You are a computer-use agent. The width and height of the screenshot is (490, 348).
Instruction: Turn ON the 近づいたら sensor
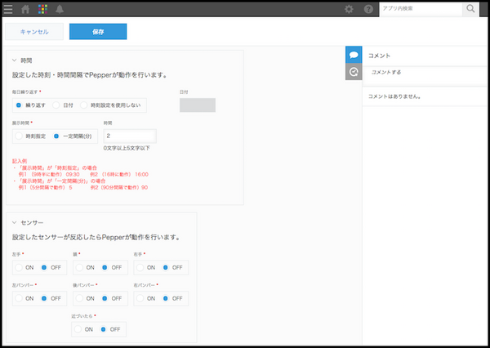click(x=80, y=329)
